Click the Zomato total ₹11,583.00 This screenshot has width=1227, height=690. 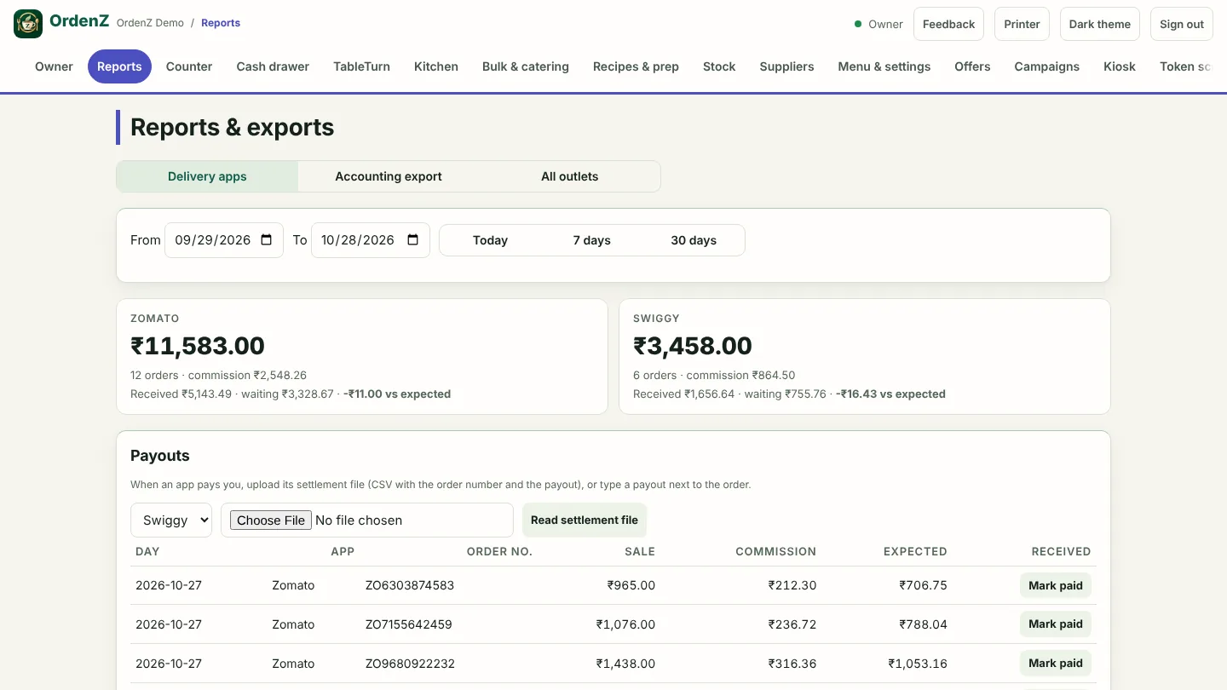(198, 346)
